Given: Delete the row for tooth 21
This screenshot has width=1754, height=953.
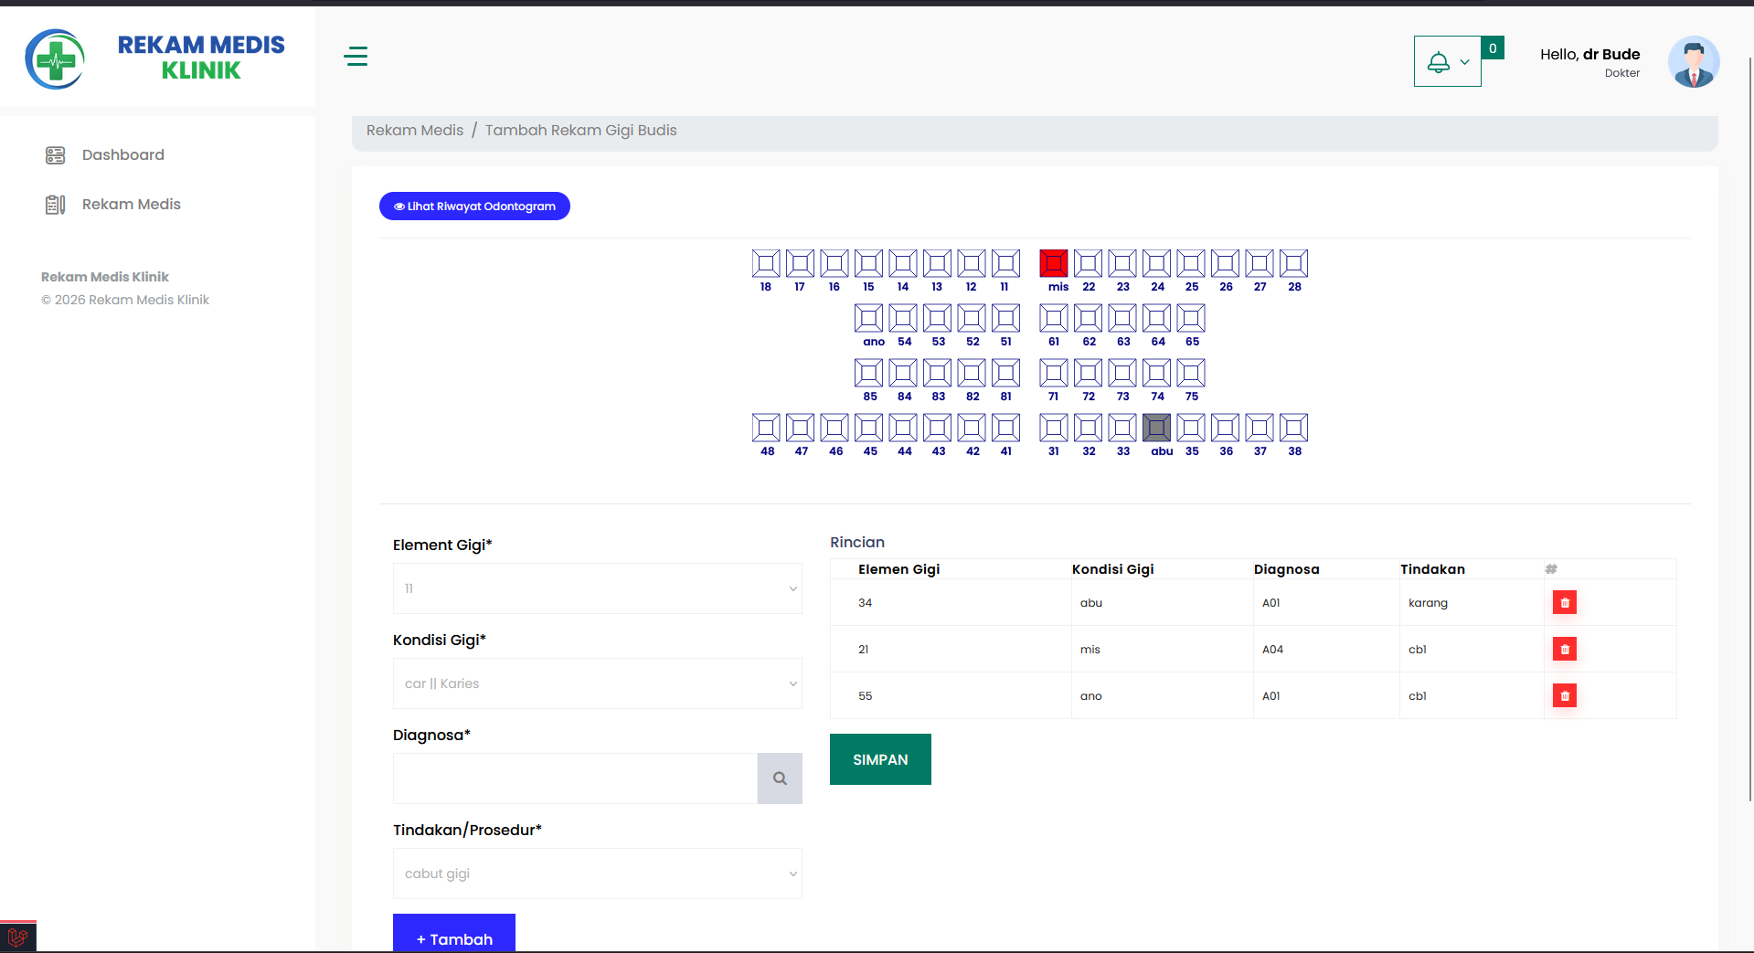Looking at the screenshot, I should pos(1565,650).
